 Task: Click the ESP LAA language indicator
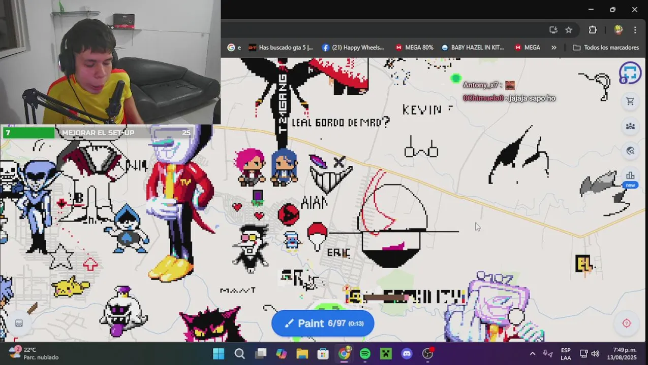(566, 354)
